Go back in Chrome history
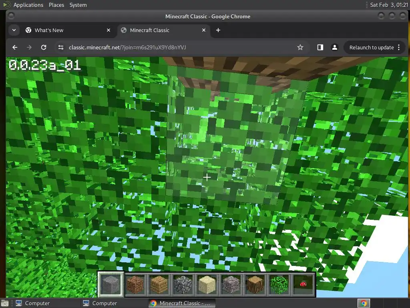Screen dimensions: 410x308 coord(15,47)
